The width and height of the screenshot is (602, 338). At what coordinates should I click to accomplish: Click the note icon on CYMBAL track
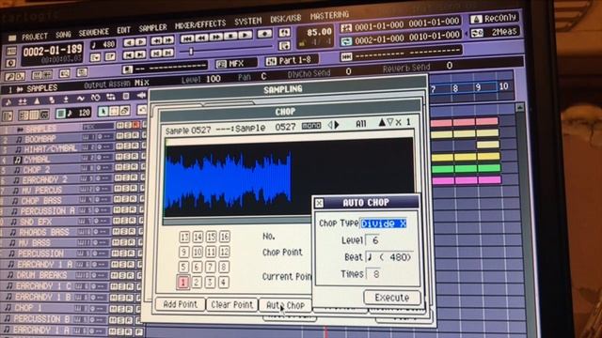18,160
